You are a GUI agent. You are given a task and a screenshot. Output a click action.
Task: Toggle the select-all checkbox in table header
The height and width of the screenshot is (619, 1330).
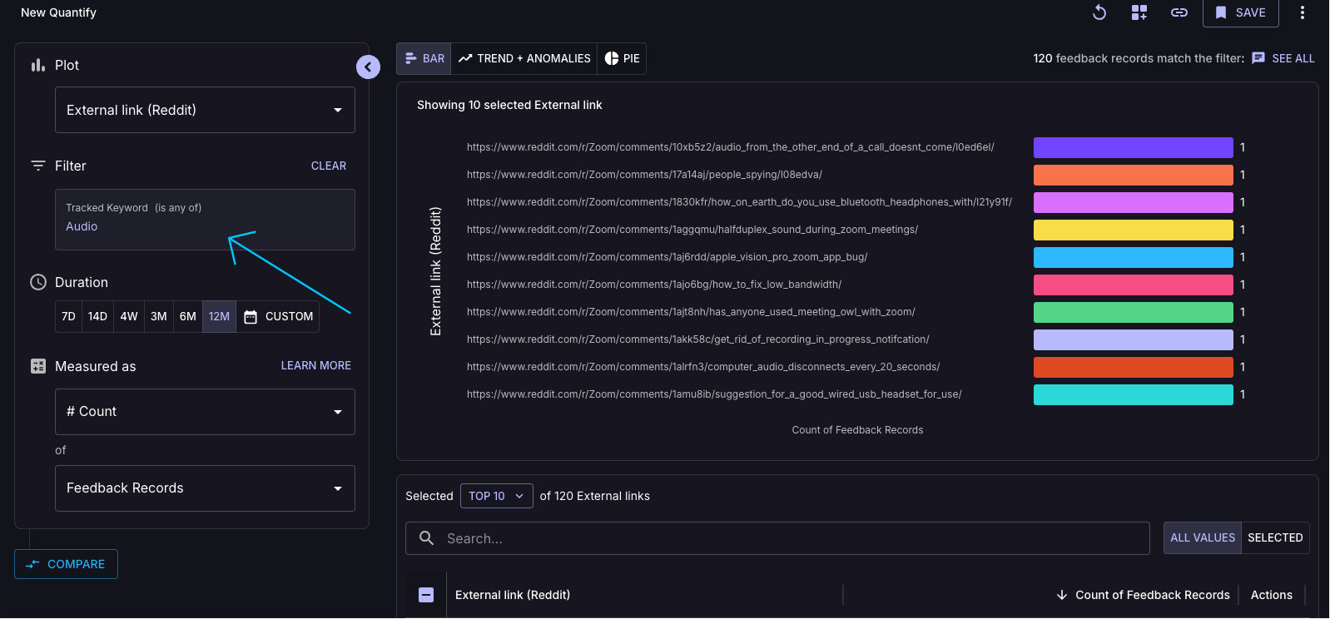(x=426, y=595)
